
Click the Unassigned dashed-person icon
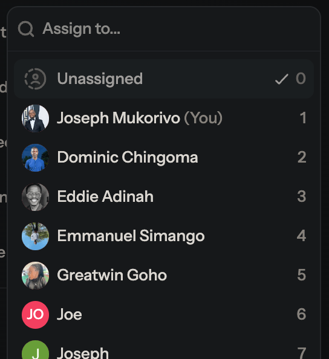pos(35,79)
